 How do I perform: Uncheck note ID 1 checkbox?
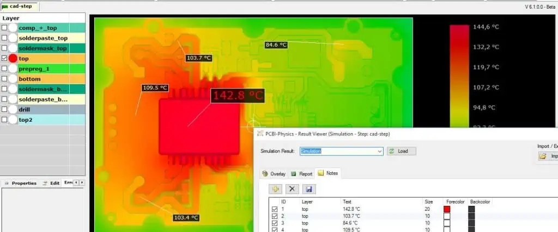274,209
